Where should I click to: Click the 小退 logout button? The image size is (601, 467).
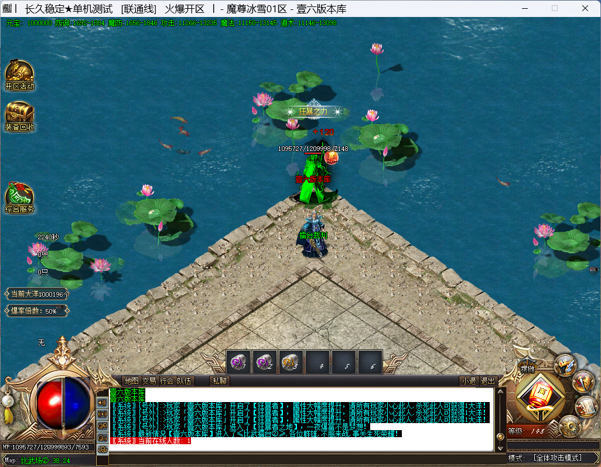[x=469, y=381]
